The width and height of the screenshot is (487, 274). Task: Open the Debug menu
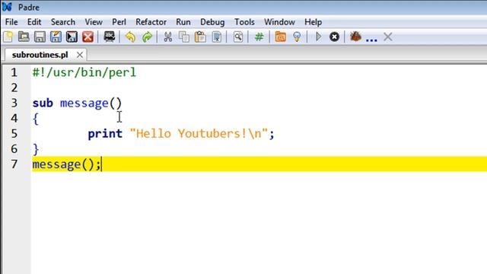point(212,22)
